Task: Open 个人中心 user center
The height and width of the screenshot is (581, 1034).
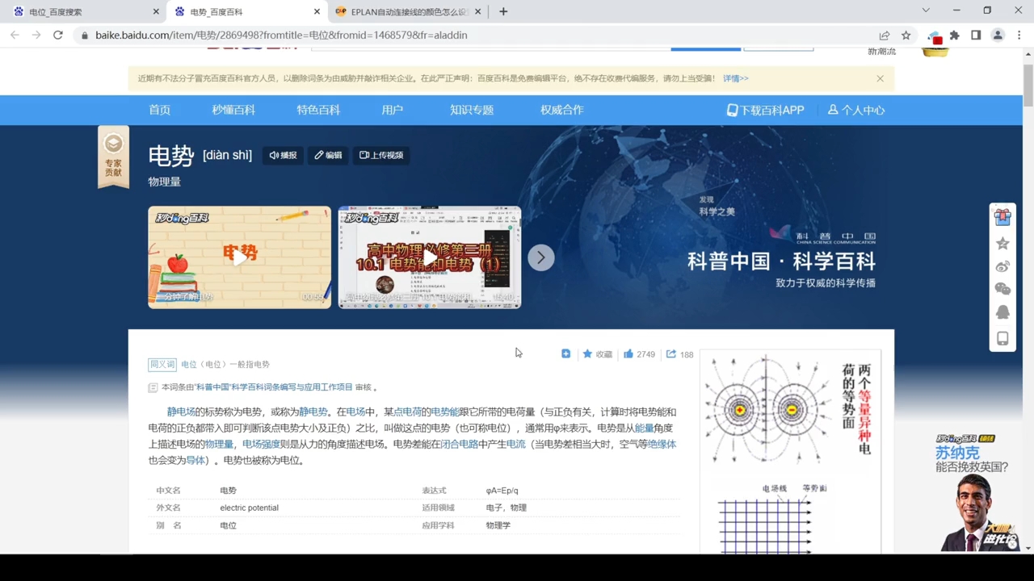Action: click(x=856, y=110)
